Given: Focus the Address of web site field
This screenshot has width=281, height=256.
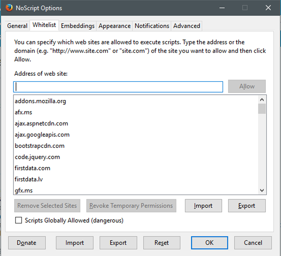Looking at the screenshot, I should pos(118,87).
